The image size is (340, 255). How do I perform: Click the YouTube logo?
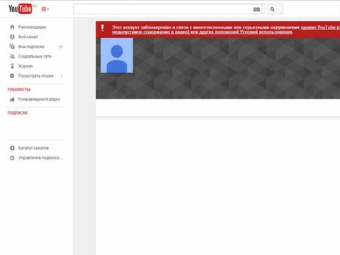click(20, 9)
